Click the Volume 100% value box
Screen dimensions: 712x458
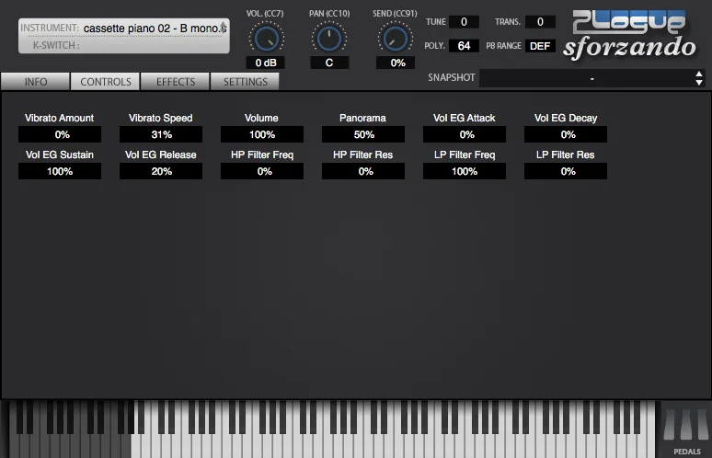coord(262,134)
